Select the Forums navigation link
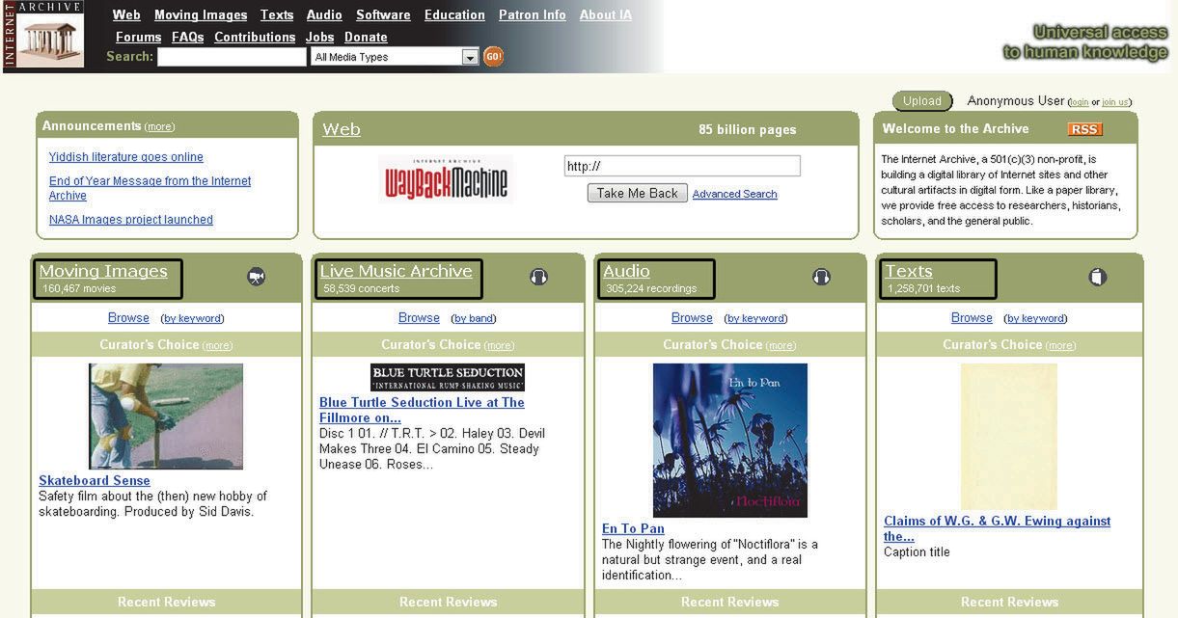 click(138, 37)
